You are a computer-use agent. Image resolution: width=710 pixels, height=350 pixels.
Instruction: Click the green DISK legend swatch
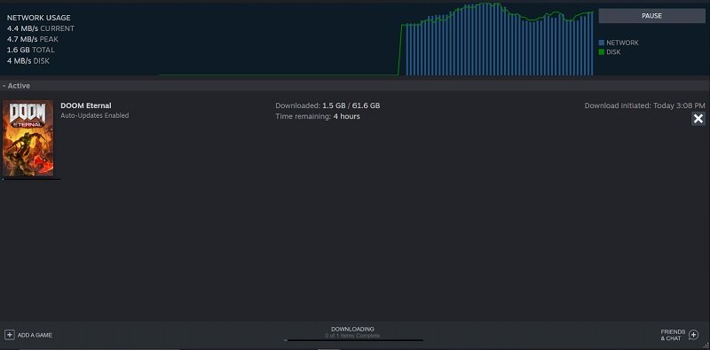tap(602, 52)
